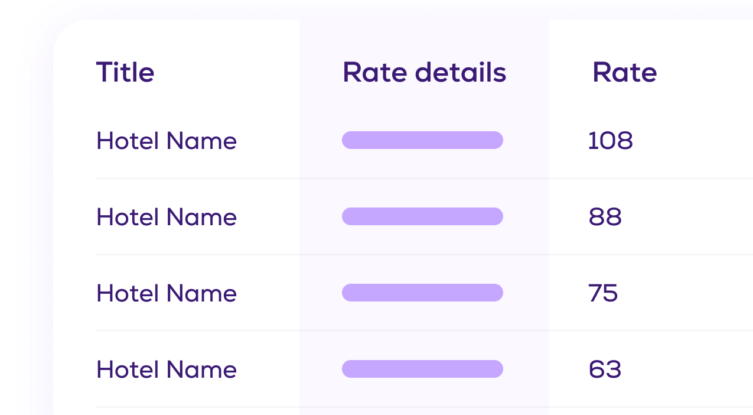
Task: Click the Title column header
Action: (125, 73)
